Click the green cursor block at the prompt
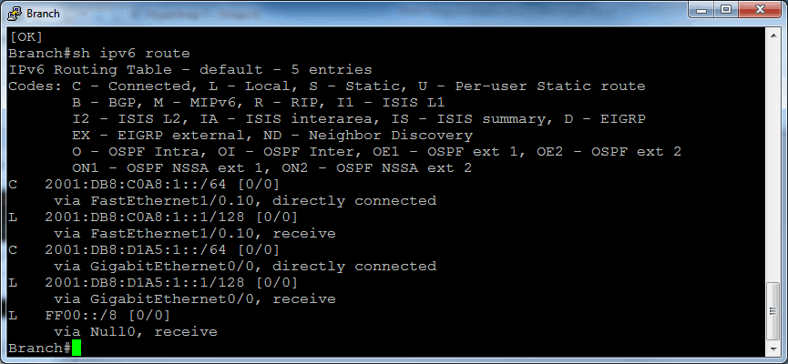The width and height of the screenshot is (788, 364). click(x=76, y=348)
